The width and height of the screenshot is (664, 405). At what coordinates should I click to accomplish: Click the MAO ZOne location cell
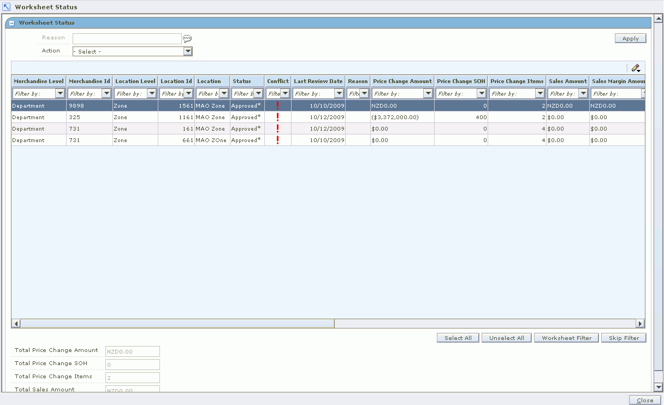point(212,140)
